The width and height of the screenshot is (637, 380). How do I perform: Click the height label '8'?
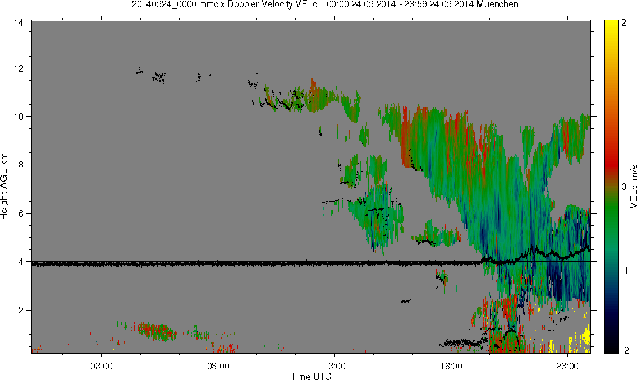click(20, 165)
